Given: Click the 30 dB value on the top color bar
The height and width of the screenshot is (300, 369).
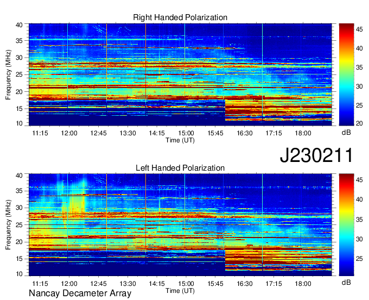Looking at the screenshot, I should click(359, 86).
